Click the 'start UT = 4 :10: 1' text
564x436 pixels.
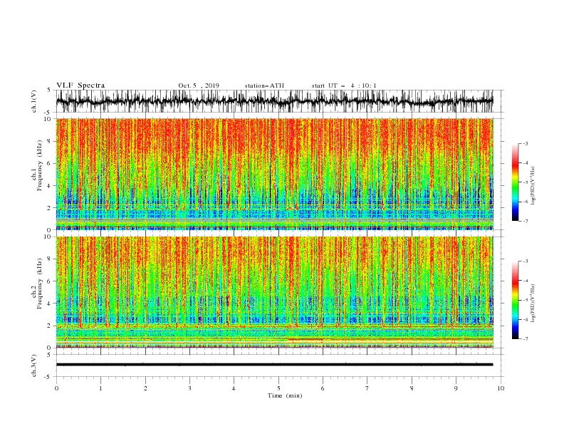tap(344, 85)
